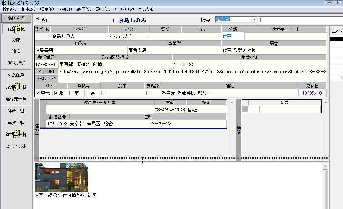
Task: Click the 登録No value 1
Action: coord(43,36)
